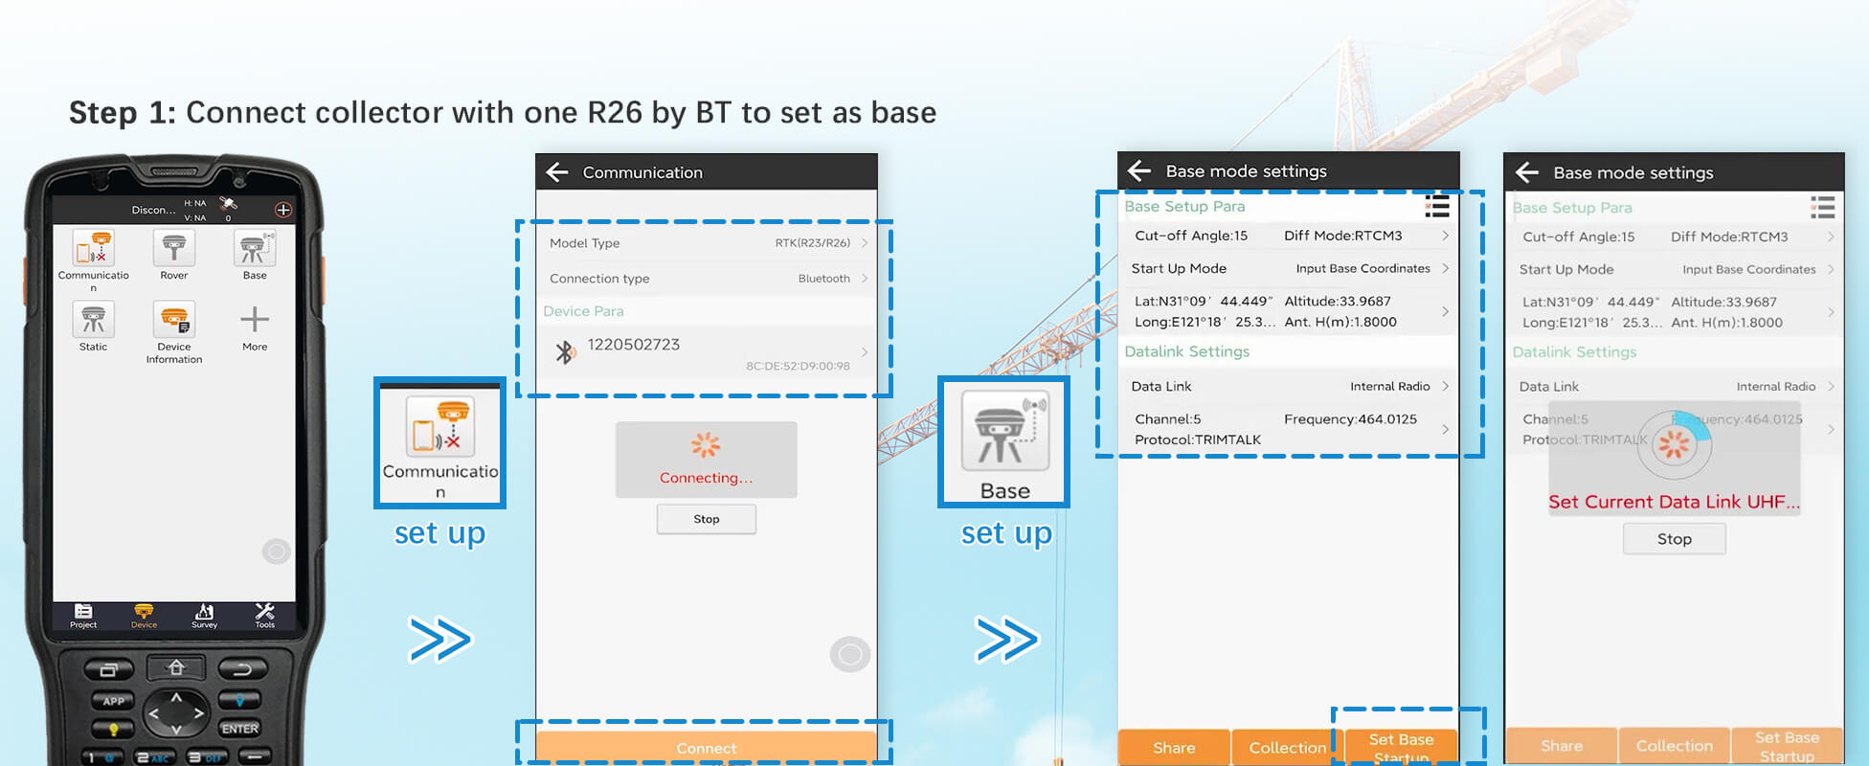Viewport: 1869px width, 766px height.
Task: Go back from second Base mode settings
Action: [x=1527, y=172]
